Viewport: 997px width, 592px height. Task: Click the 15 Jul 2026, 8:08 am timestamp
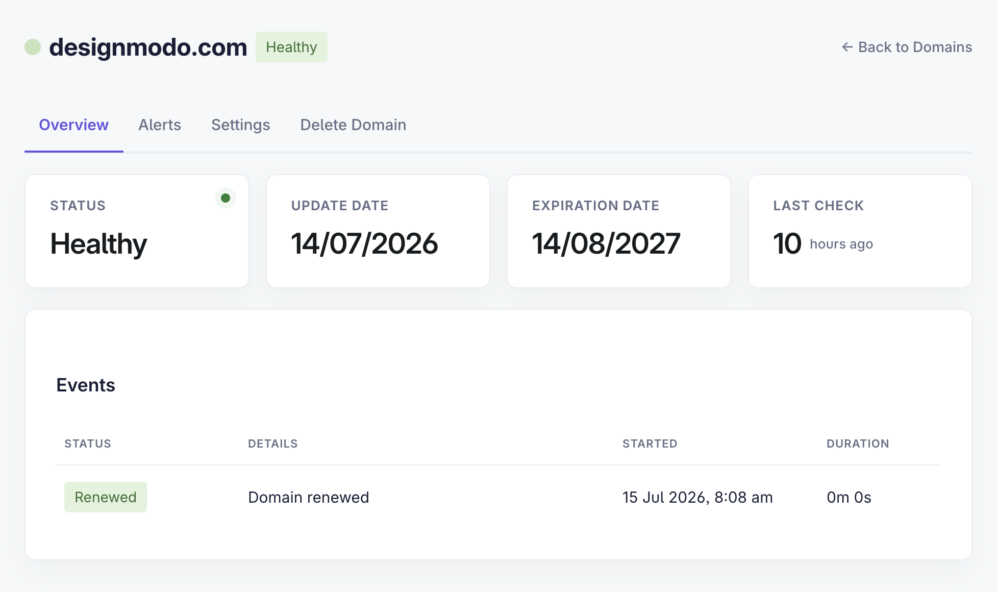(x=697, y=497)
